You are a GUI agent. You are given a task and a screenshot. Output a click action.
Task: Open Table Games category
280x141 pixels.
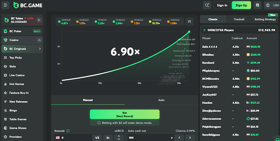(x=22, y=119)
